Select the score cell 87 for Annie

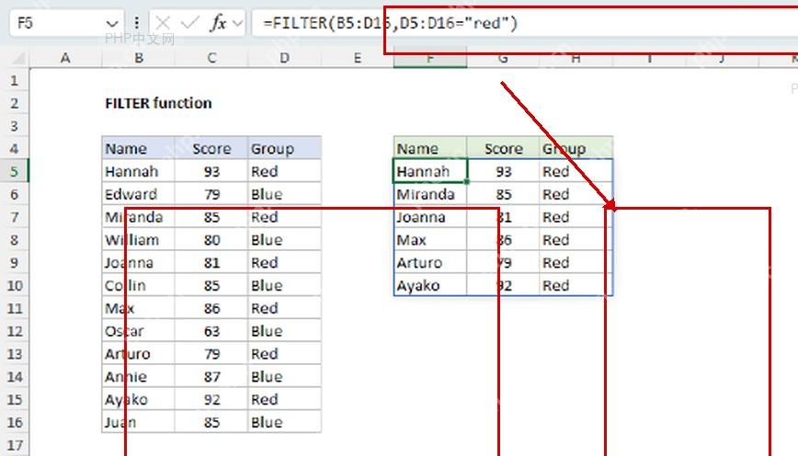click(x=211, y=377)
